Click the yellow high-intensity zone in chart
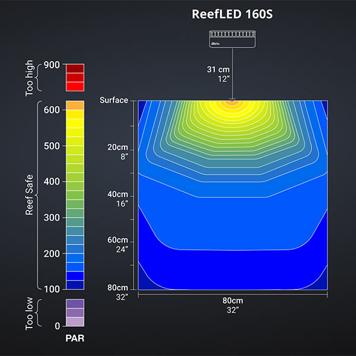The width and height of the screenshot is (356, 356). [x=232, y=119]
